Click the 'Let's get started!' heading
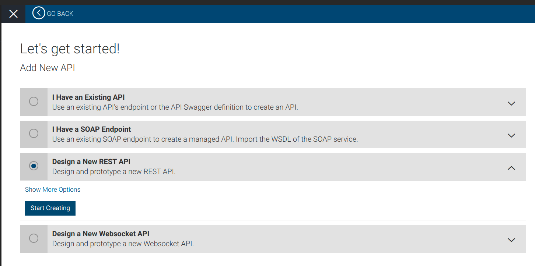535x266 pixels. [70, 48]
